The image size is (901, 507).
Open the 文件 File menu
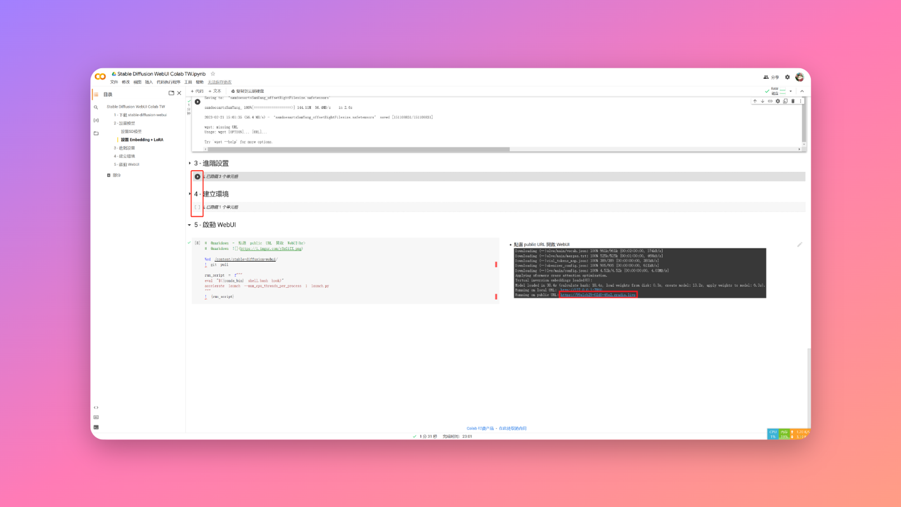point(114,82)
